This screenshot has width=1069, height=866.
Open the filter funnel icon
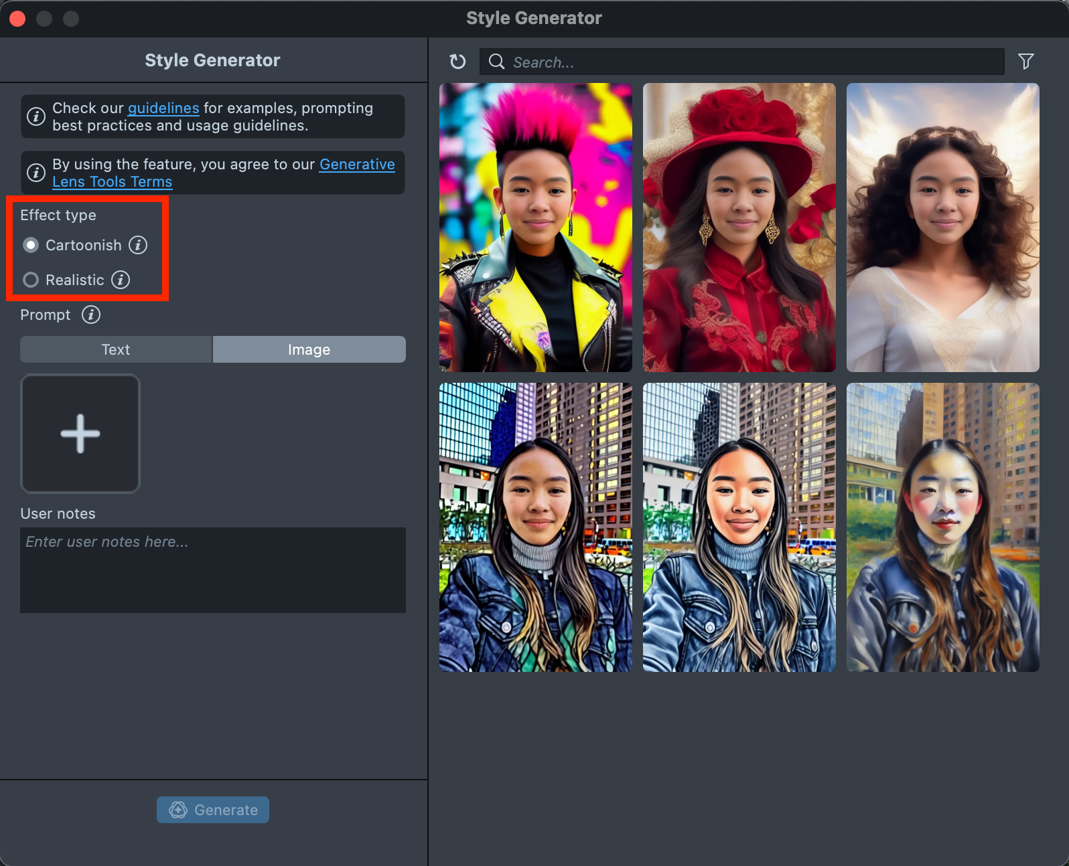[x=1025, y=62]
